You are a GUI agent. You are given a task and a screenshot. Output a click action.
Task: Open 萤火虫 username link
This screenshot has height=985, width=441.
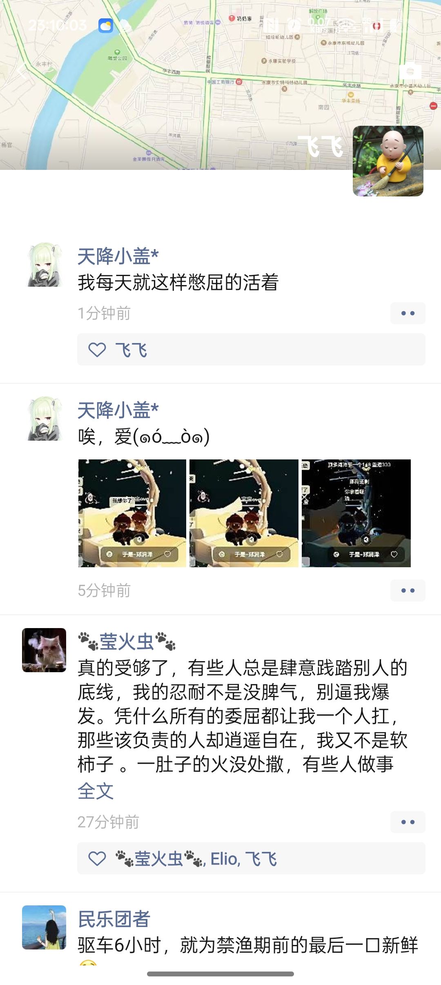coord(127,642)
